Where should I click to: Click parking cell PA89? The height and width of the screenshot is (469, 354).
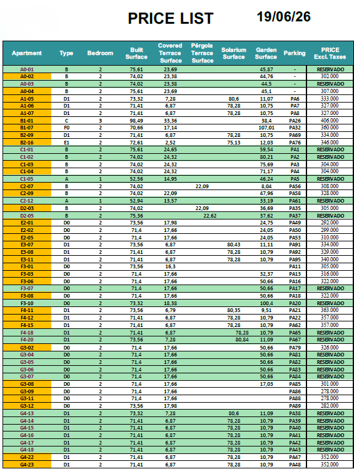[x=295, y=406]
